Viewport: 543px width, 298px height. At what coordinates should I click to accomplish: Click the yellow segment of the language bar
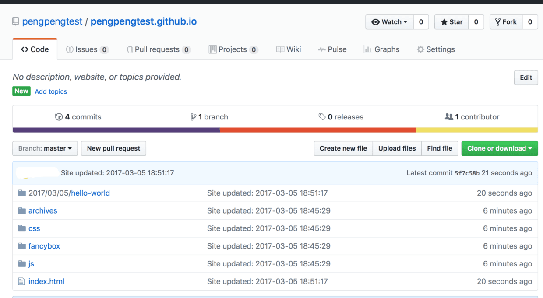point(477,130)
